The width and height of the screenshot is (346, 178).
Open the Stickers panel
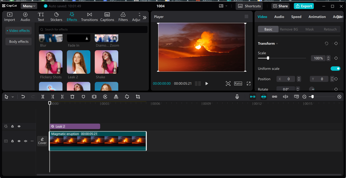tap(56, 17)
